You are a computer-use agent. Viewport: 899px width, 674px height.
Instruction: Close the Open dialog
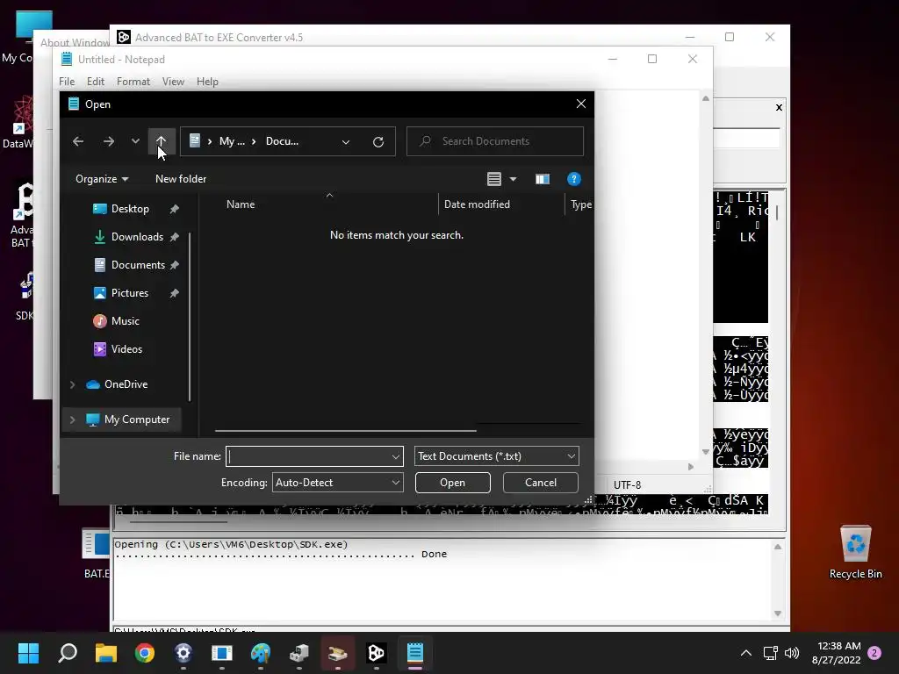pos(581,104)
